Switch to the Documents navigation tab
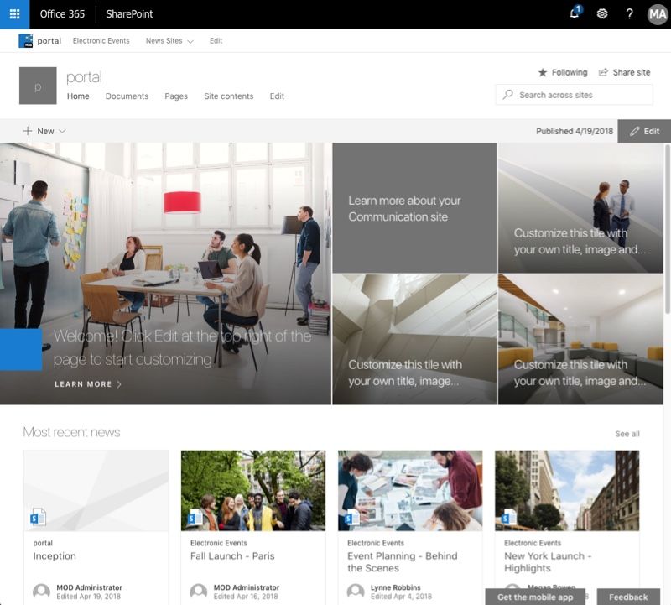 [x=127, y=96]
